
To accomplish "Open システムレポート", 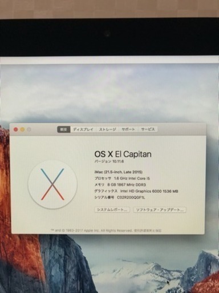I will click(x=112, y=210).
